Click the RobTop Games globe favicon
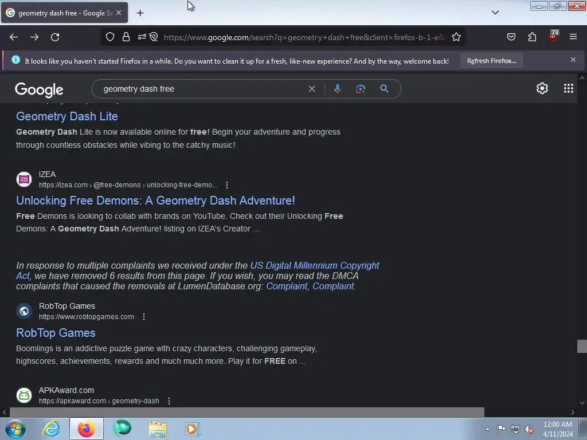This screenshot has width=587, height=440. (x=24, y=311)
